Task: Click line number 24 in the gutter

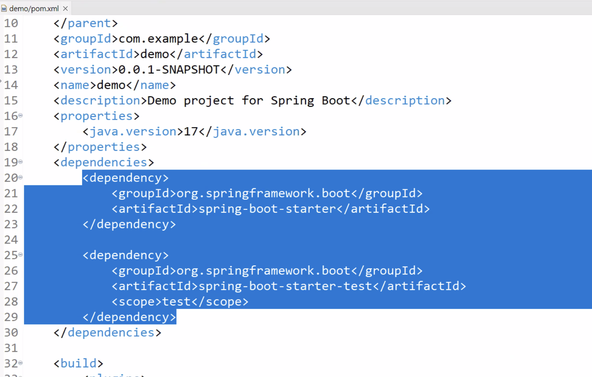Action: pos(11,240)
